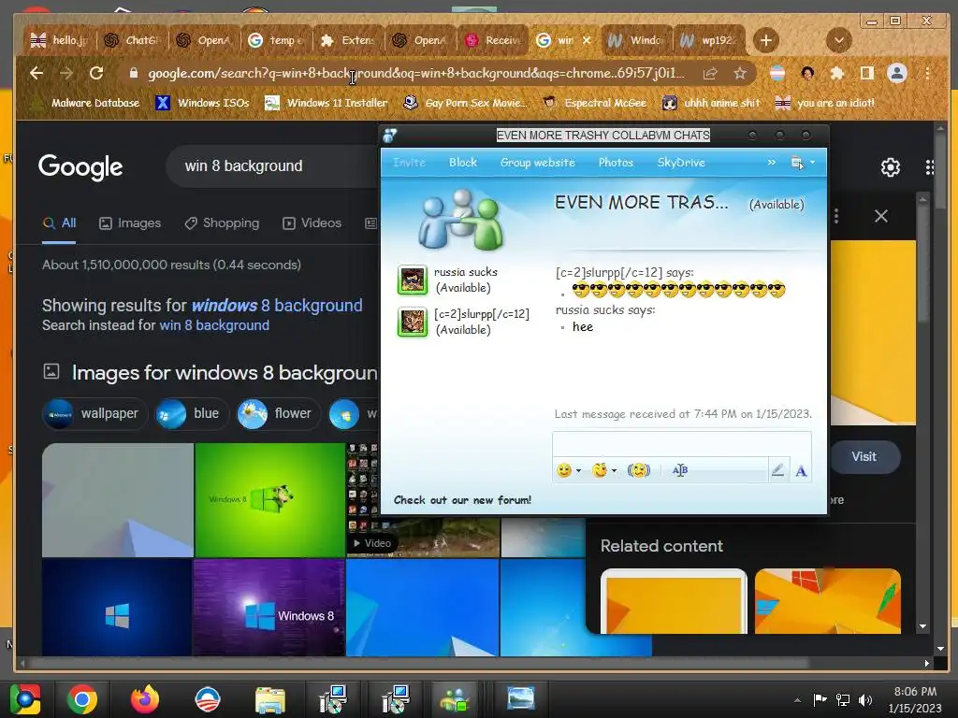Switch to ChatGPT browser tab

coord(133,40)
